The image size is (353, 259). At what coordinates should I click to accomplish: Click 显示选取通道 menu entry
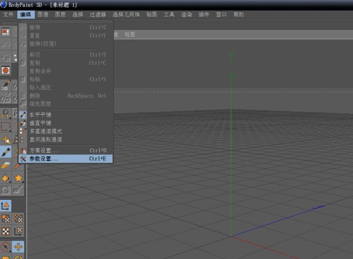click(46, 139)
